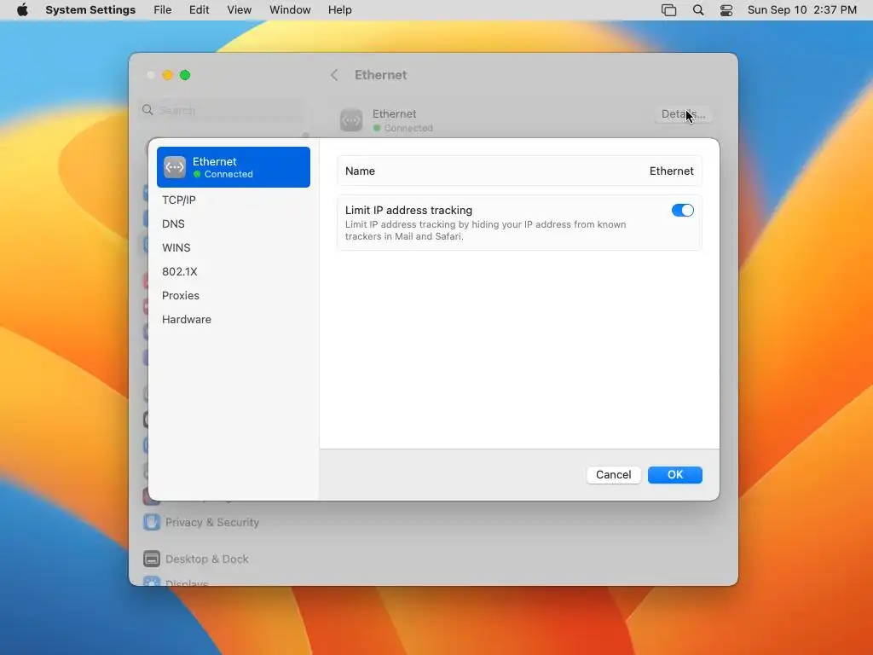Open Control Center in menu bar

click(x=726, y=10)
